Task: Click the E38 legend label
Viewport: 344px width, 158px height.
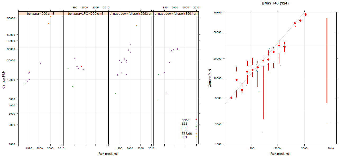Action: pos(184,130)
